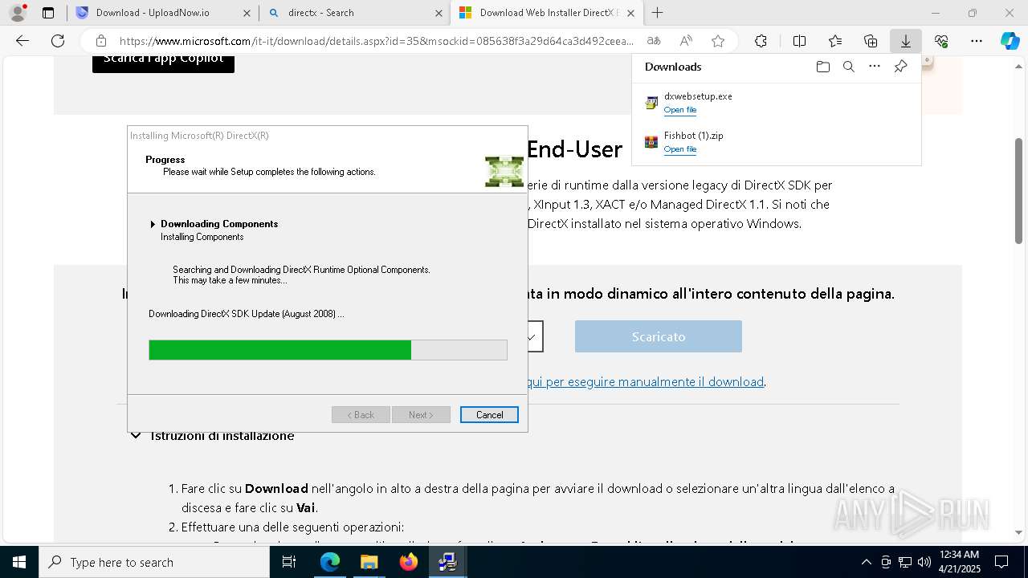Open File Explorer from taskbar

(x=369, y=562)
